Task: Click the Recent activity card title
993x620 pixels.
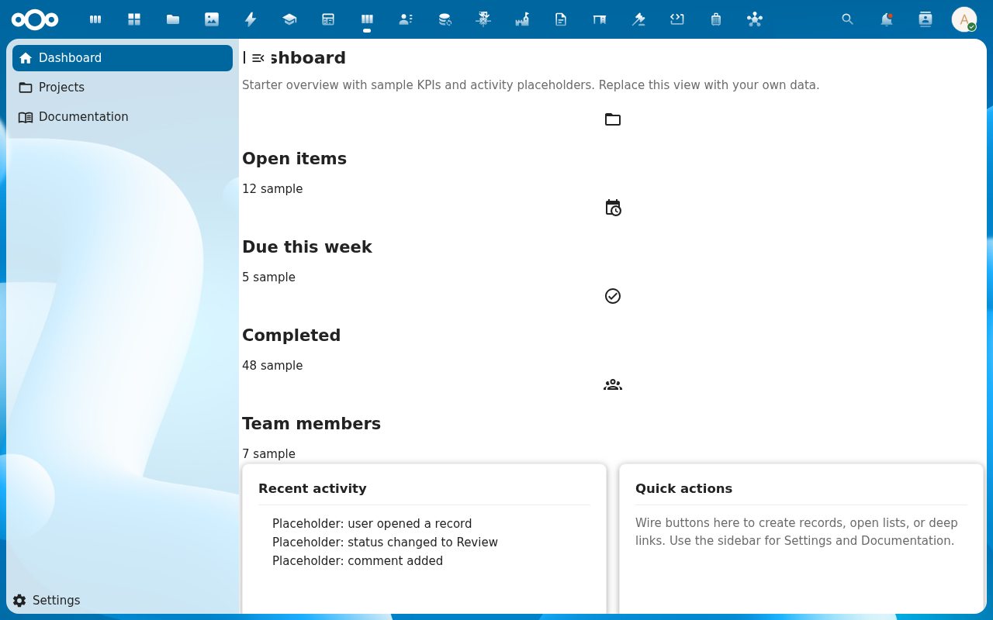Action: coord(313,488)
